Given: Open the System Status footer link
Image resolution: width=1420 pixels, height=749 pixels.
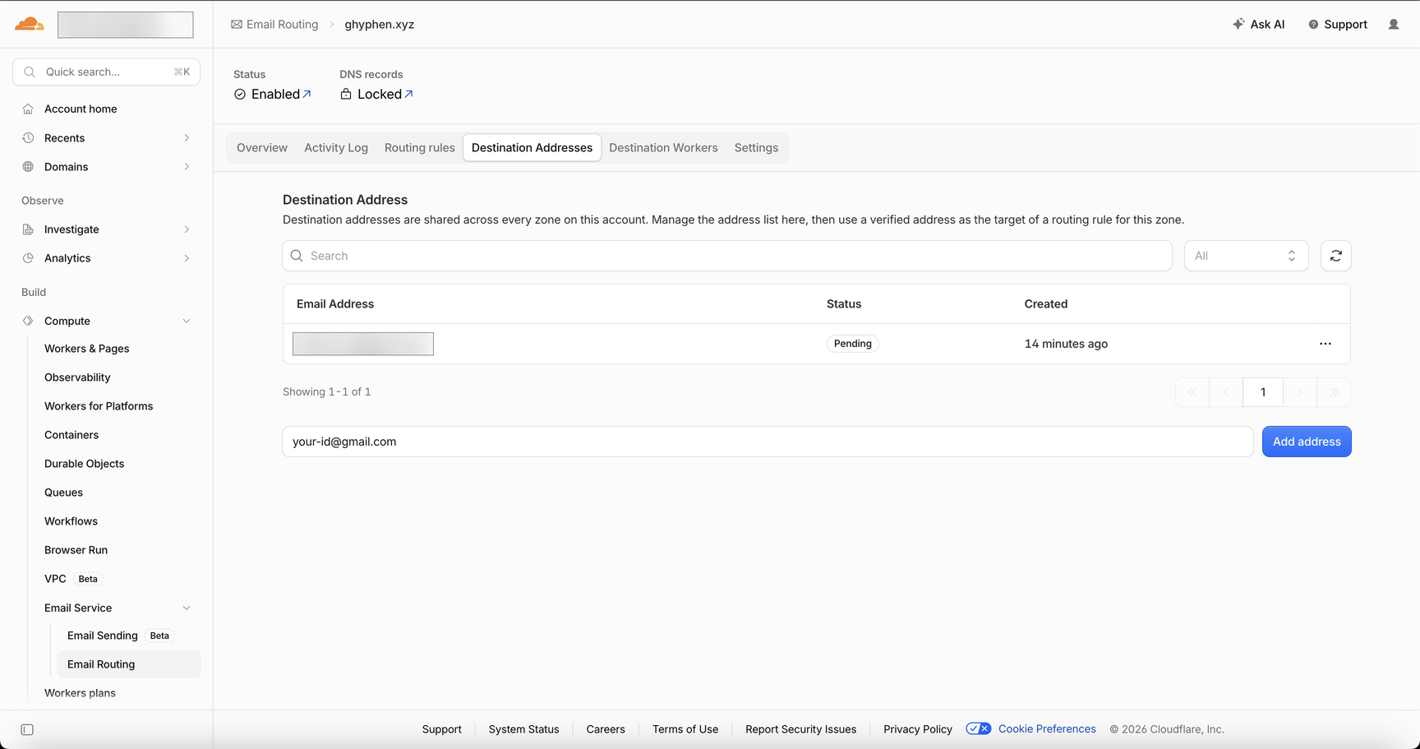Looking at the screenshot, I should pos(523,729).
